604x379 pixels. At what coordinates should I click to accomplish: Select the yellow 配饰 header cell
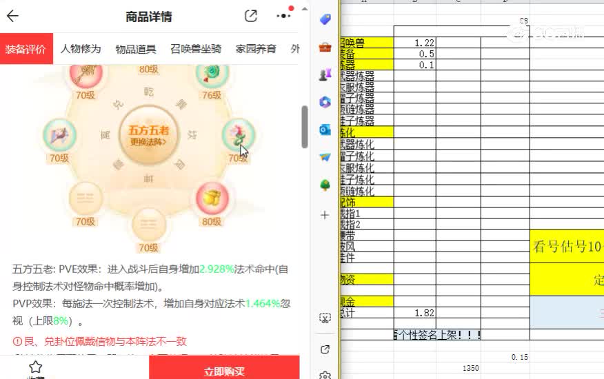pos(367,202)
